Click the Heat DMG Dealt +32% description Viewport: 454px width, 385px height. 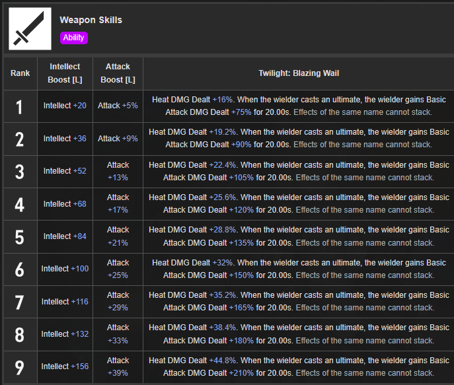[299, 269]
